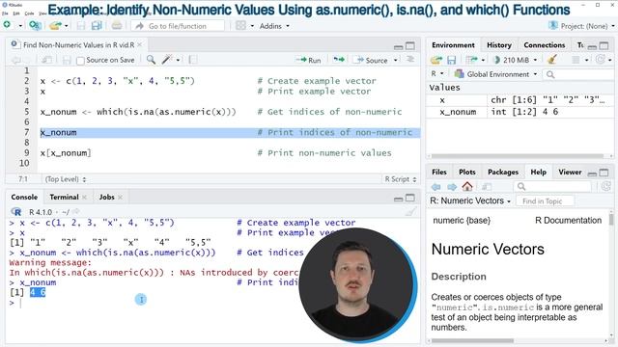Toggle the Source on Save checkbox
Viewport: 618px width, 347px height.
pos(80,60)
